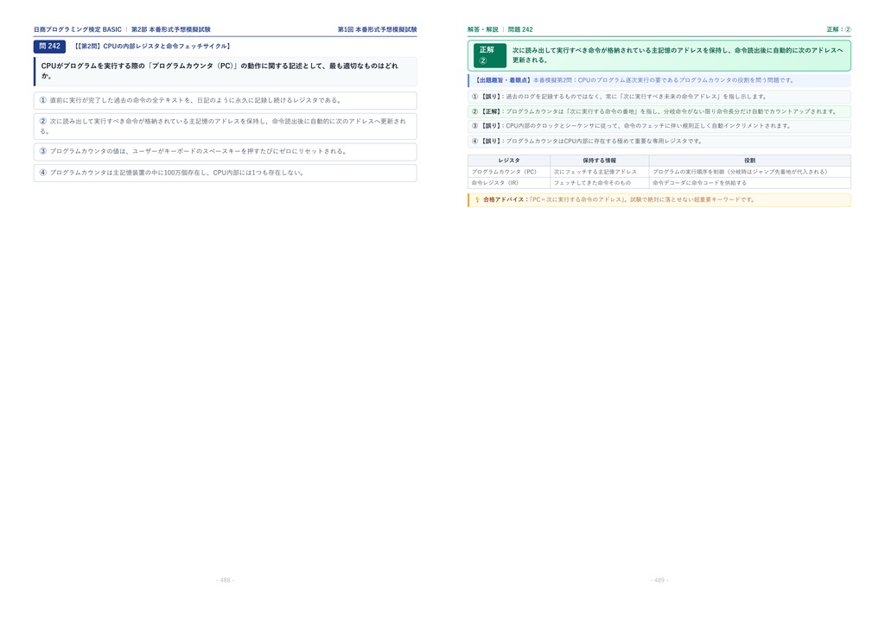Click table cell 命令レジスタ（IR）
Screen dimensions: 885x625
pyautogui.click(x=508, y=183)
